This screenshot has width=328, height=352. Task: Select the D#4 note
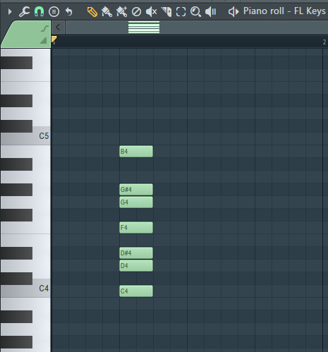(136, 253)
